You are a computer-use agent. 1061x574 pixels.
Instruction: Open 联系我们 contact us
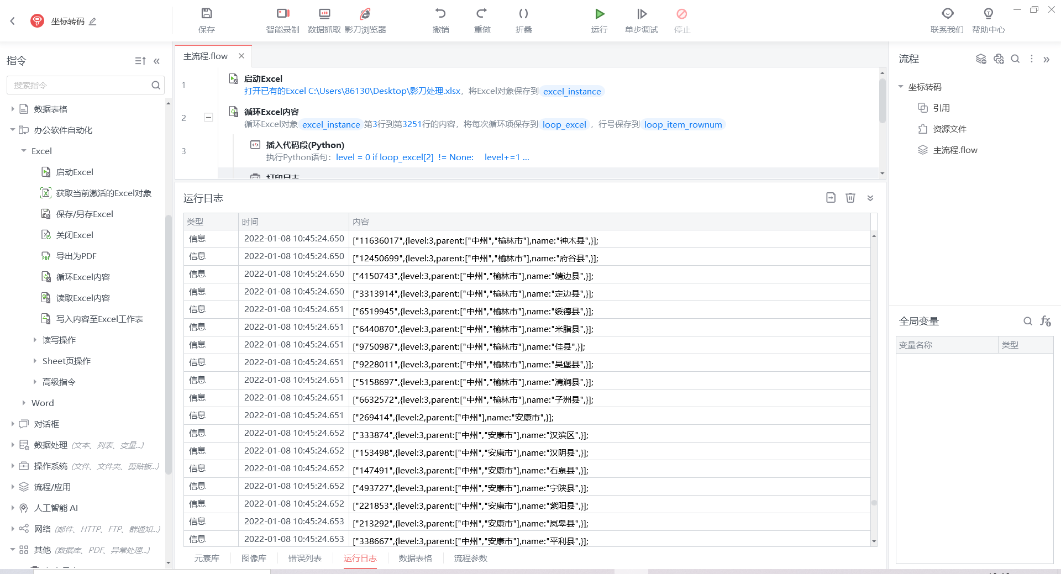click(947, 20)
